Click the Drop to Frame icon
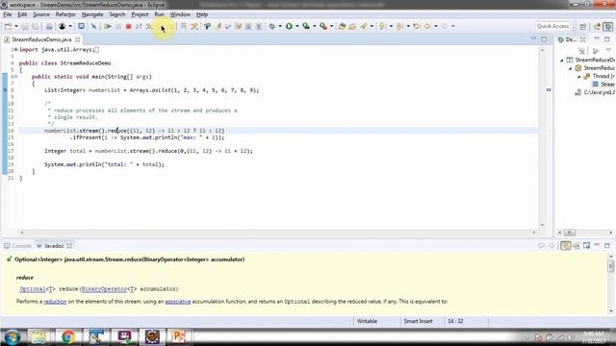This screenshot has width=616, height=346. click(x=184, y=26)
